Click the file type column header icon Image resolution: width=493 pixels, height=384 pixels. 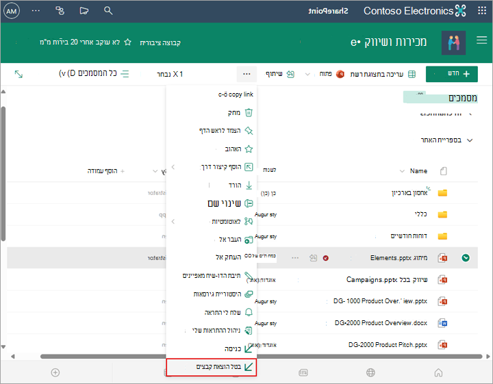pos(443,171)
